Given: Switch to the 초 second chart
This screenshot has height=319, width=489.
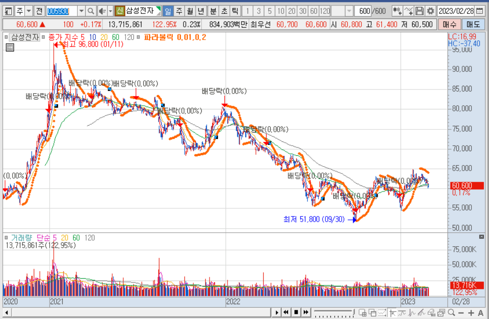Looking at the screenshot, I should point(224,11).
